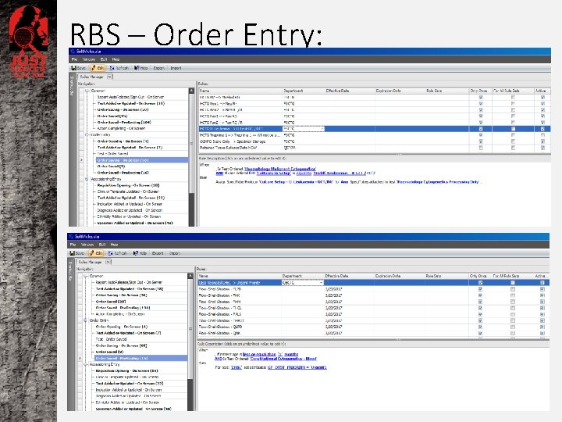The width and height of the screenshot is (562, 422).
Task: Click the Help toolbar button in lower window
Action: 140,253
